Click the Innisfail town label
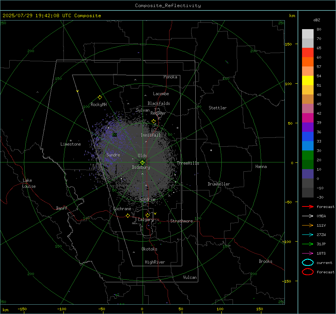This screenshot has width=336, height=314. (150, 135)
